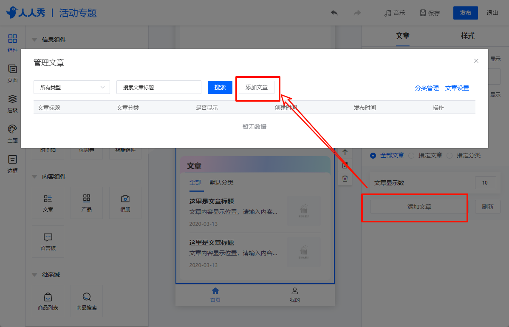This screenshot has height=327, width=509.
Task: Select the 文章 article component
Action: [48, 203]
